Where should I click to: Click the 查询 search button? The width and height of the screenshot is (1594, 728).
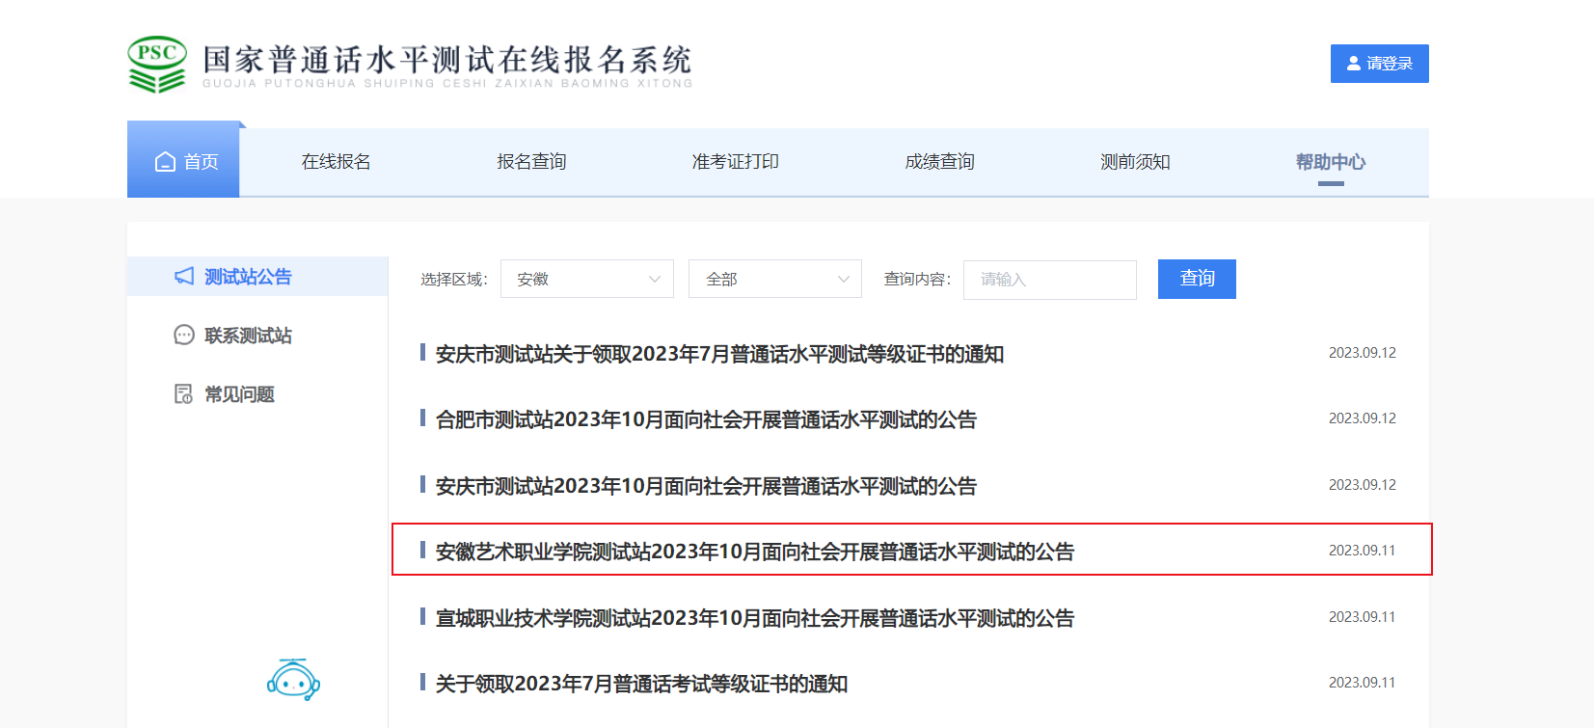(1197, 279)
